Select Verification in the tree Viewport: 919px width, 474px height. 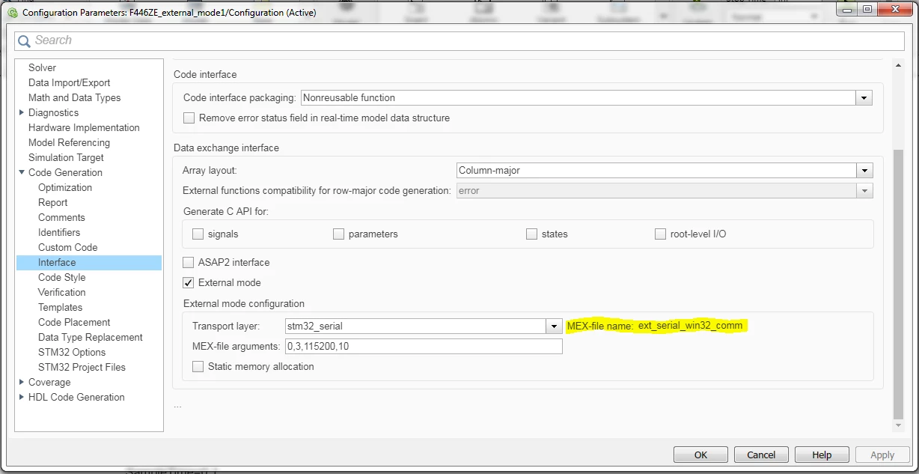61,292
